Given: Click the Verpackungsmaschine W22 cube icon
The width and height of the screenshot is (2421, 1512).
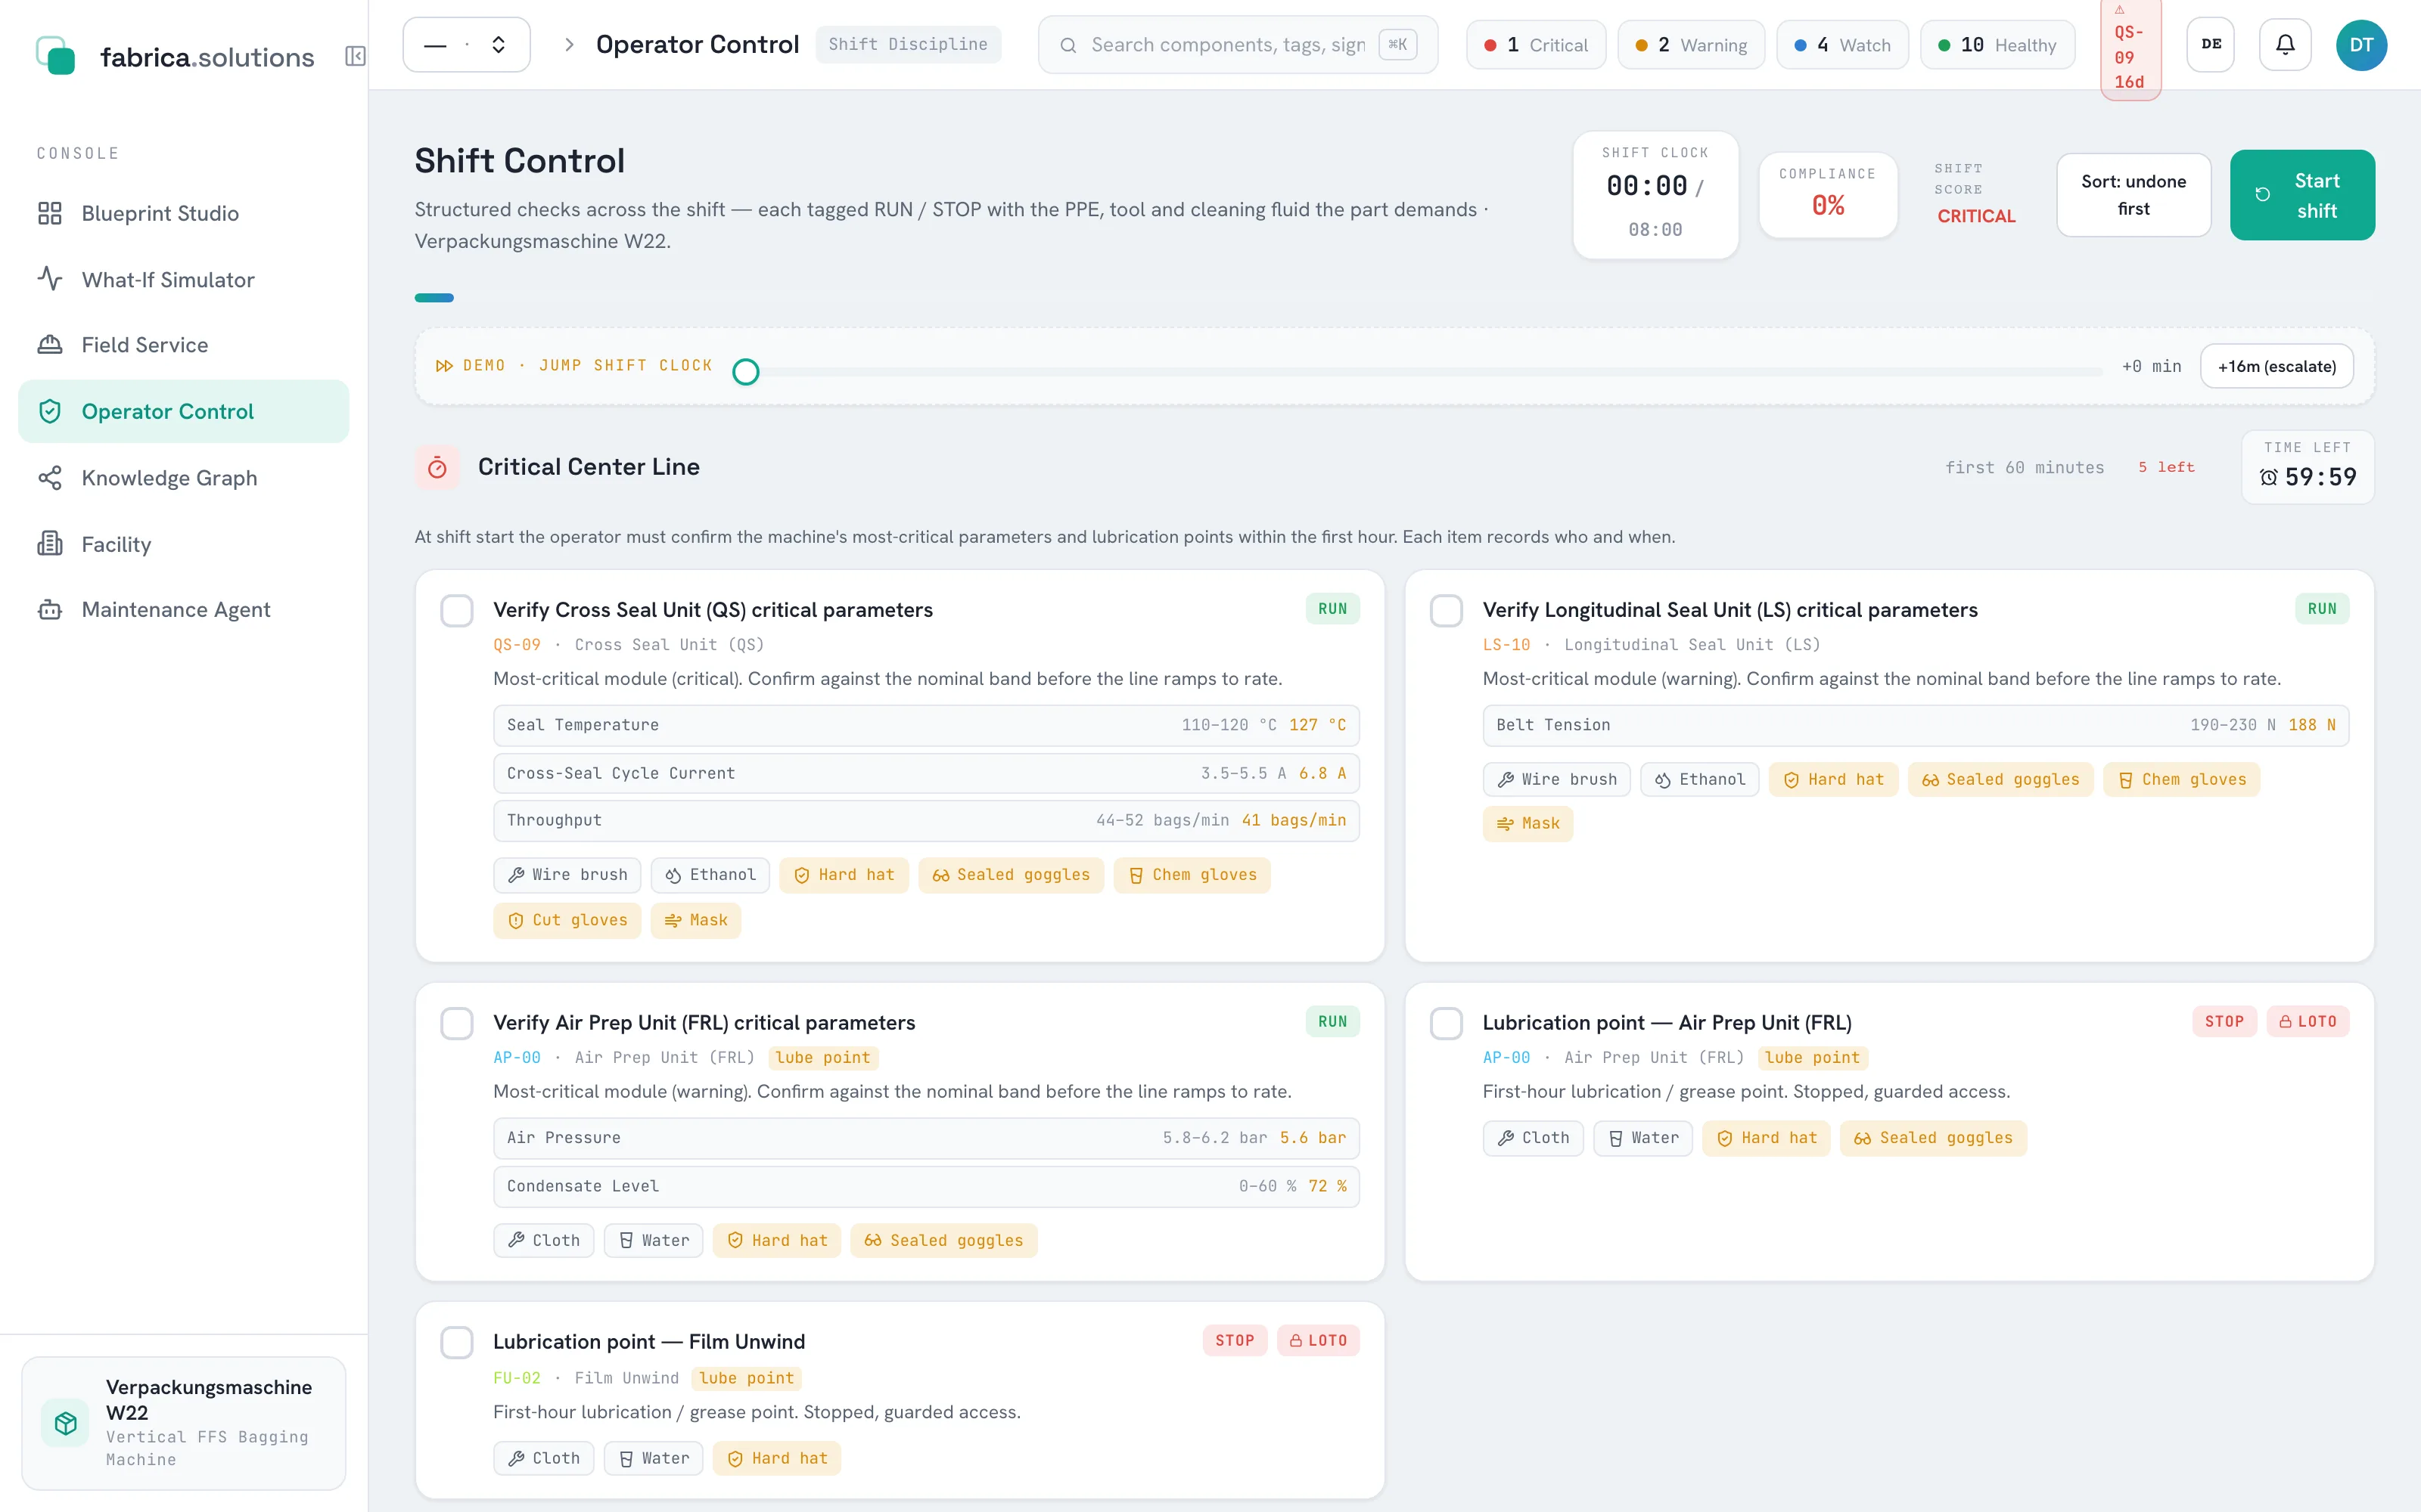Looking at the screenshot, I should pyautogui.click(x=66, y=1423).
